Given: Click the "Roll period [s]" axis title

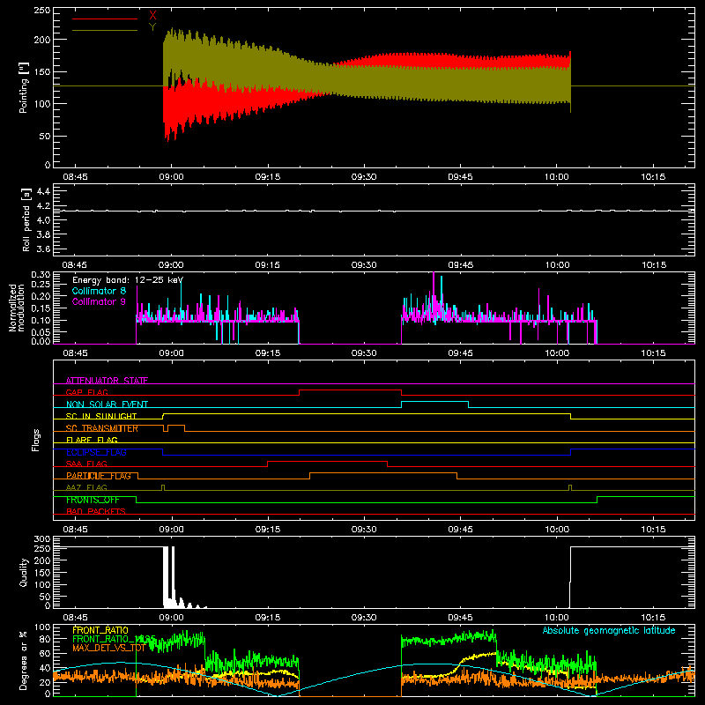Looking at the screenshot, I should [26, 219].
